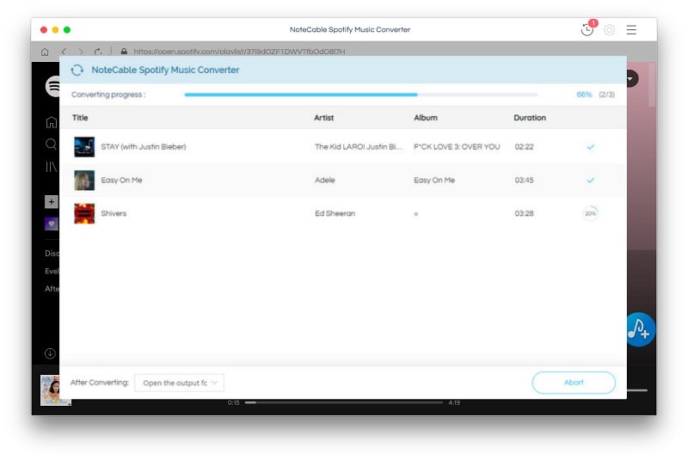Click the STAY album art thumbnail
This screenshot has width=688, height=460.
click(x=84, y=147)
